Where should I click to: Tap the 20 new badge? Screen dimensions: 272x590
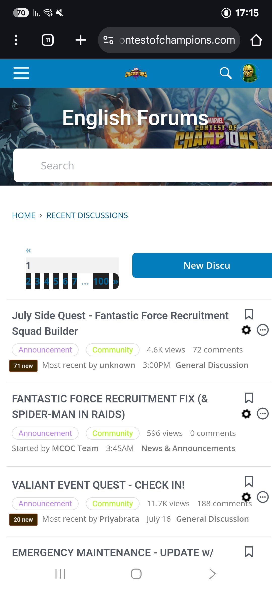point(23,519)
